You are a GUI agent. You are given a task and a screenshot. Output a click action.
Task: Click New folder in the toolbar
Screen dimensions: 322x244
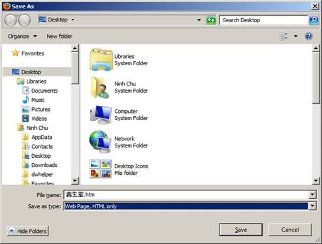tap(59, 37)
